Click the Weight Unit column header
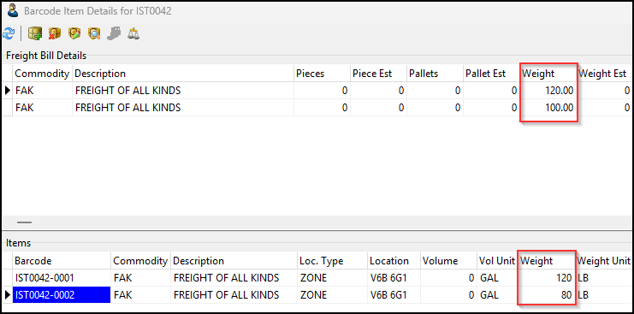 [x=604, y=261]
